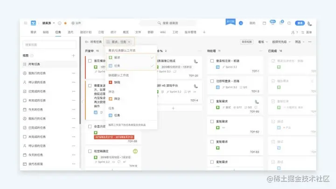Click the blue new-feature ribbon banner
The width and height of the screenshot is (336, 189).
tap(231, 21)
